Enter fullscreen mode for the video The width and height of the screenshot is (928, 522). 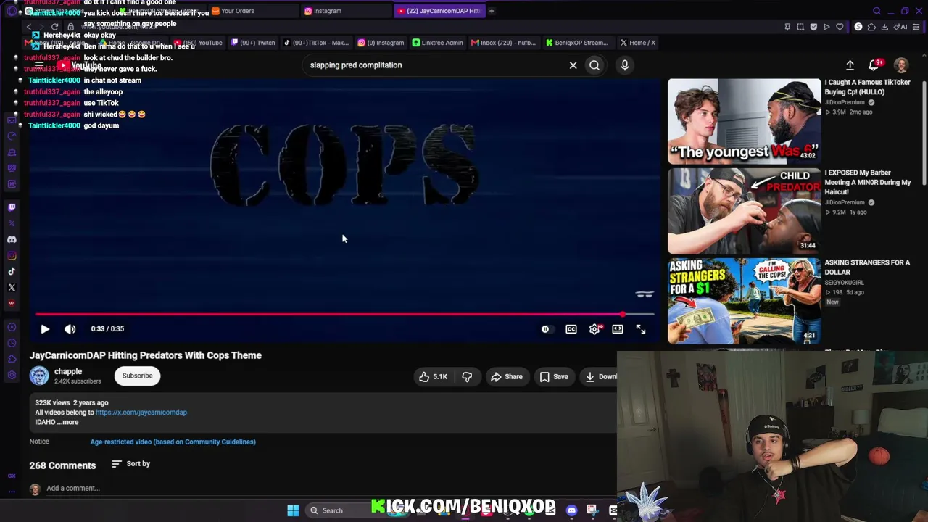(x=641, y=329)
